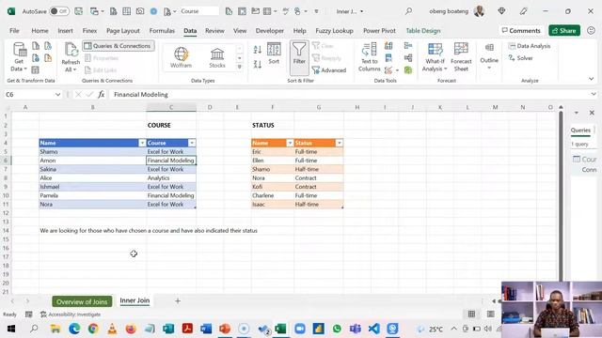Open WhatsApp from the taskbar
This screenshot has width=602, height=338.
click(x=337, y=329)
